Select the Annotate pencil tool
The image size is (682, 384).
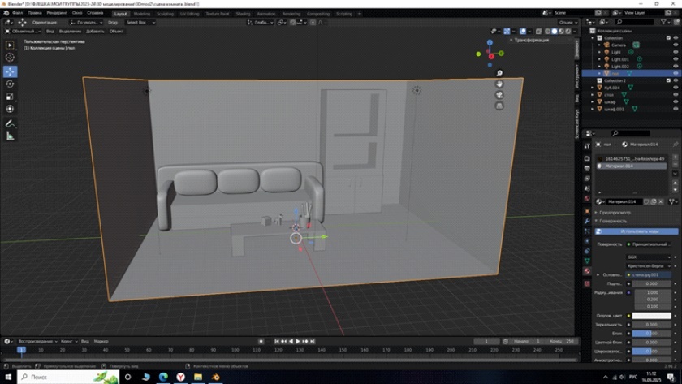10,123
